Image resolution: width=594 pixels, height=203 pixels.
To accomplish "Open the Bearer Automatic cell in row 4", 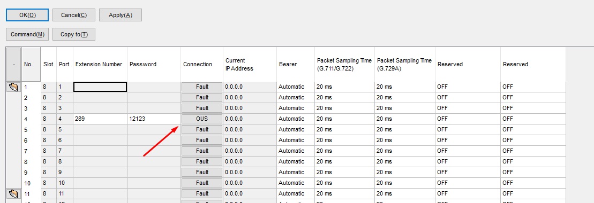I will coord(296,119).
